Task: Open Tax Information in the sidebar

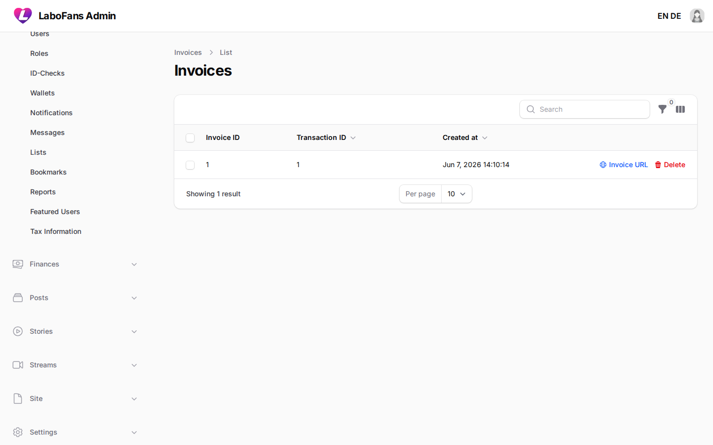Action: (56, 231)
